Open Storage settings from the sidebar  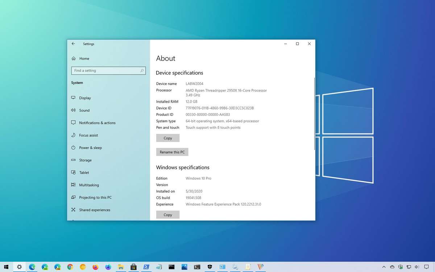[x=85, y=160]
